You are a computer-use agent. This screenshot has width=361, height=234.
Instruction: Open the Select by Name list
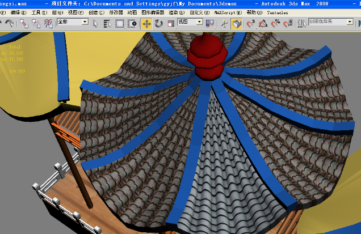[x=107, y=23]
